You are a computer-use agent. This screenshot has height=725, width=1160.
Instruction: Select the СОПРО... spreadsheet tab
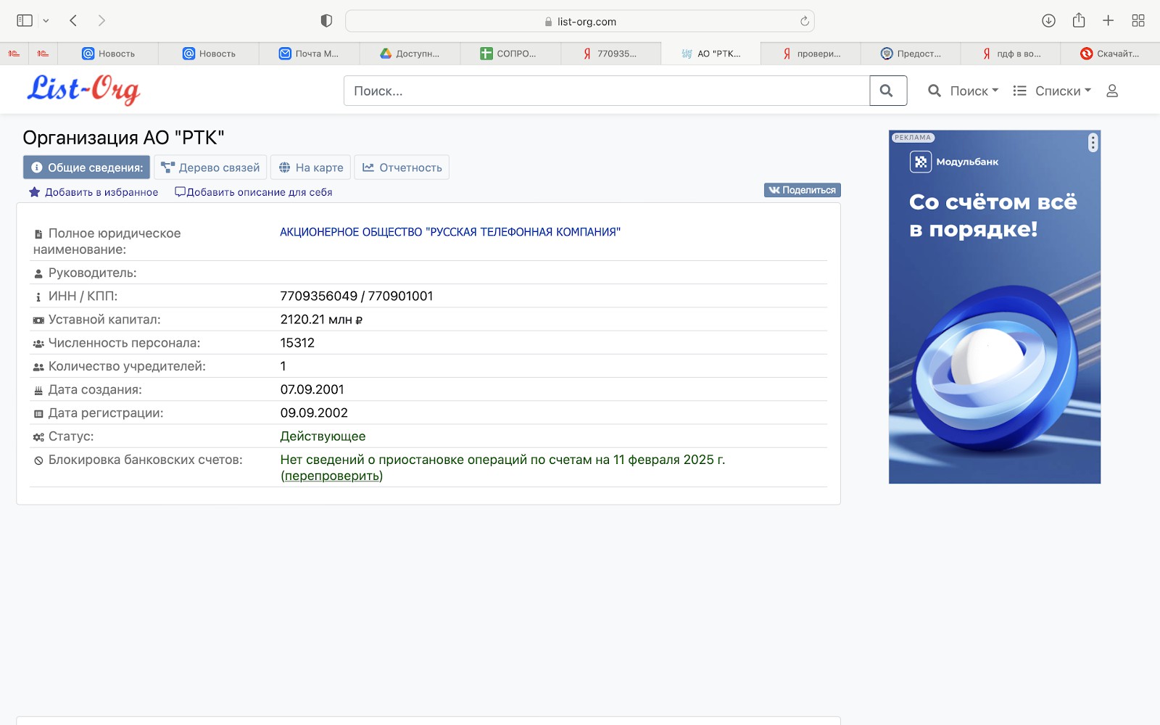[x=510, y=53]
